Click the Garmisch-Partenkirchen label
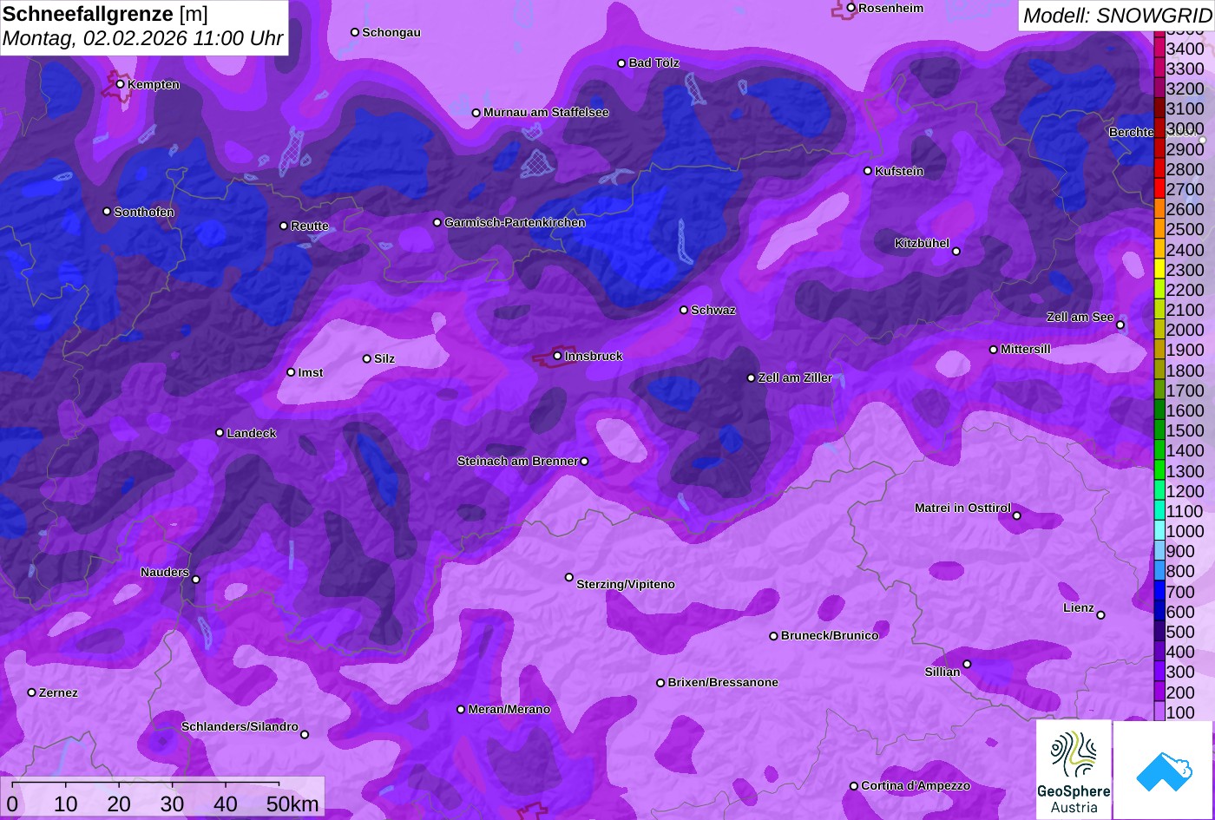 click(x=515, y=223)
